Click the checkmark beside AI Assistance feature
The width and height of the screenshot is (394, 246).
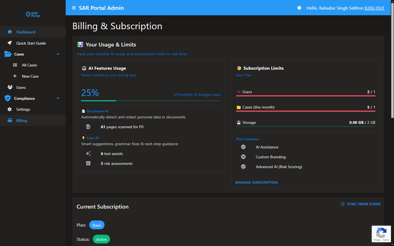pos(243,147)
